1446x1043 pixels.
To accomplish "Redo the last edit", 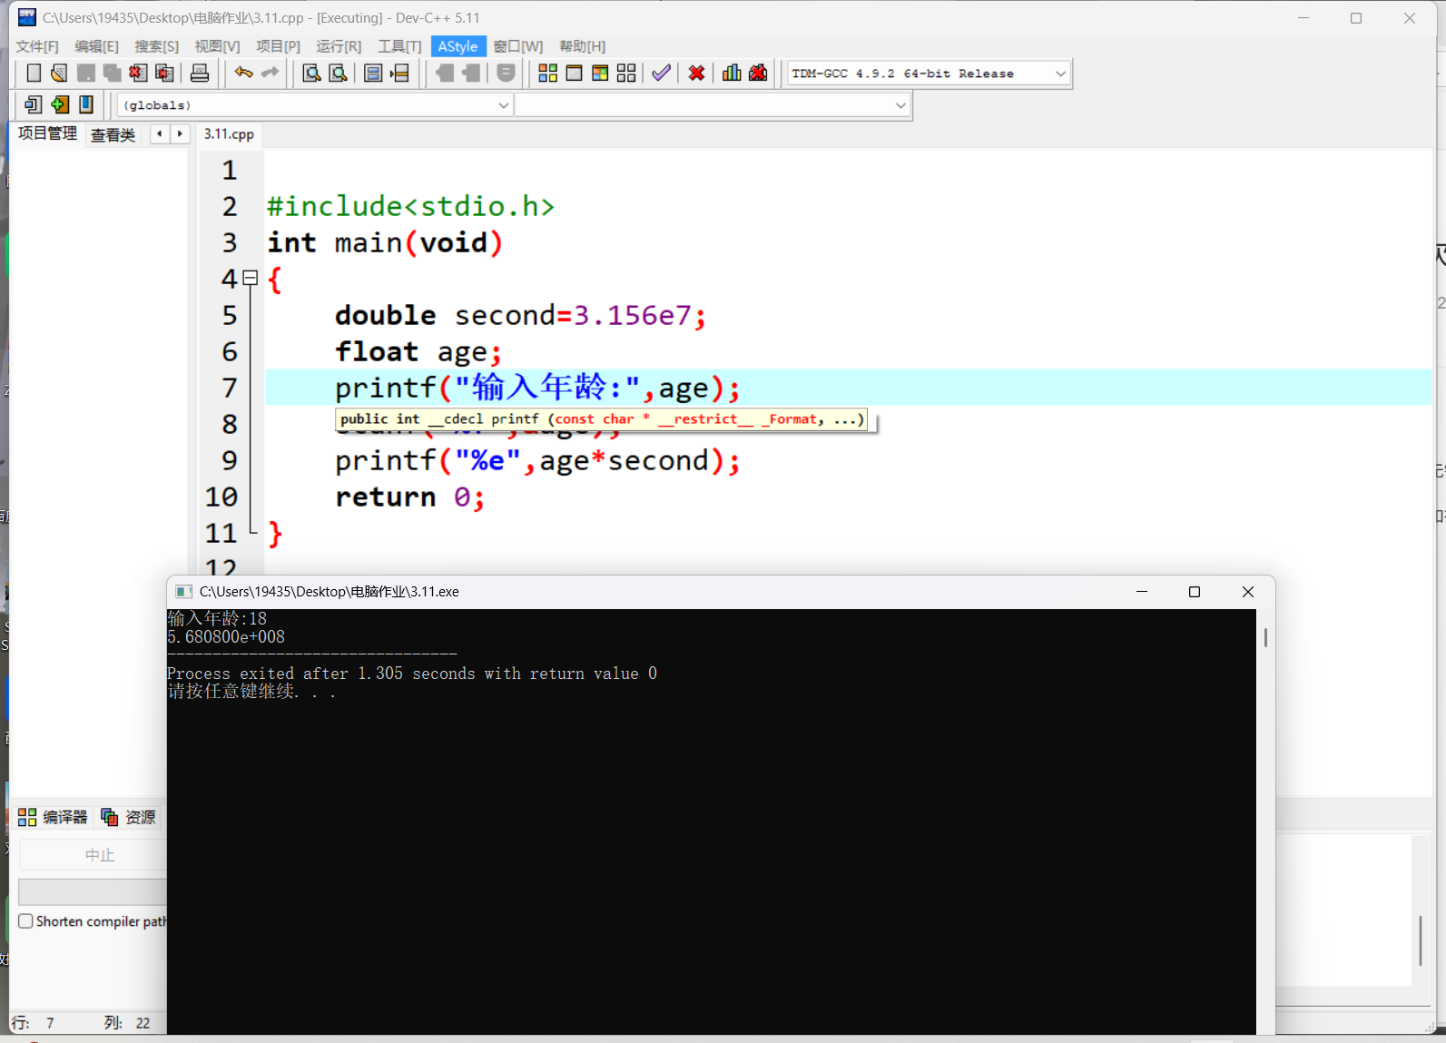I will [270, 74].
